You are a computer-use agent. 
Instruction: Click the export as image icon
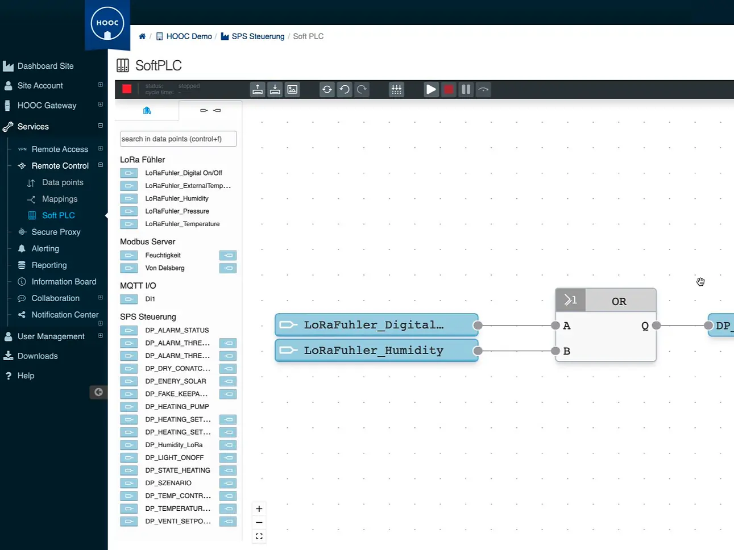click(x=292, y=89)
